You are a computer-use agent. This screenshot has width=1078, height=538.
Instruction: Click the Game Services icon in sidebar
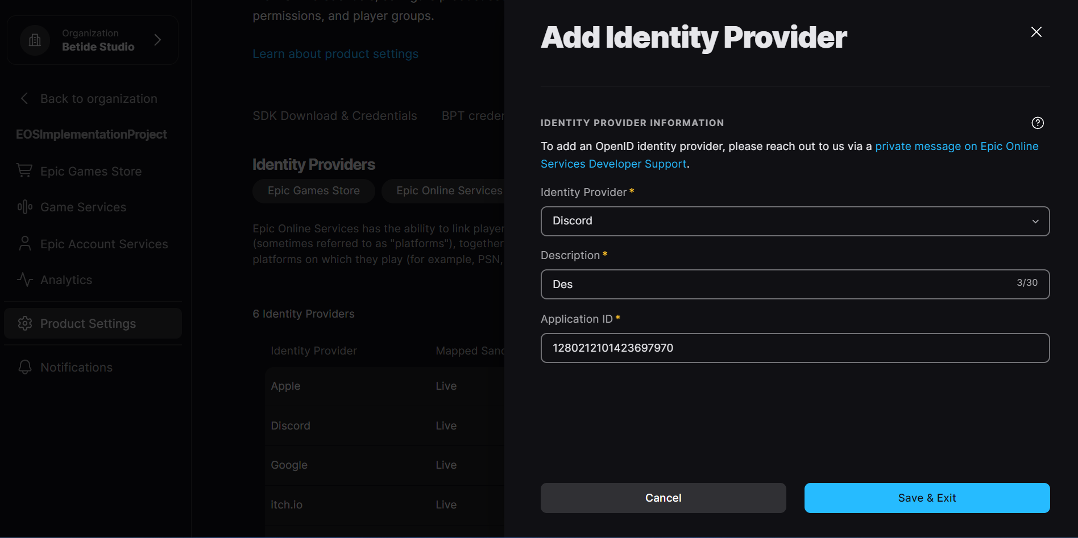pyautogui.click(x=24, y=207)
